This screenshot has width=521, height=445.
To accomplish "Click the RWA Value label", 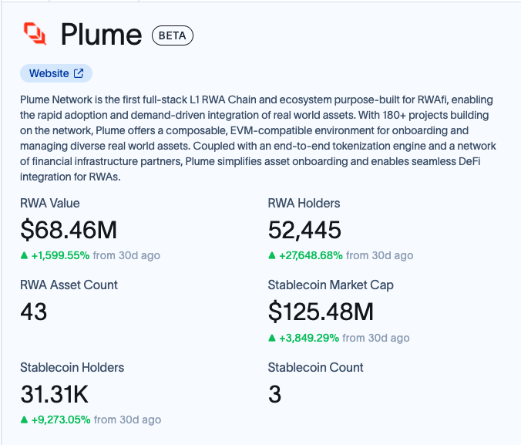I will pos(50,203).
